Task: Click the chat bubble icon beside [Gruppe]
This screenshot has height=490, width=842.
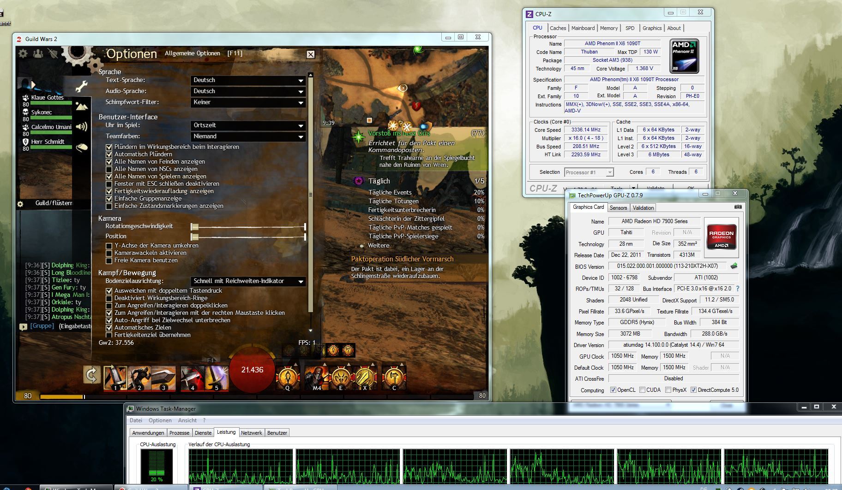Action: 23,326
